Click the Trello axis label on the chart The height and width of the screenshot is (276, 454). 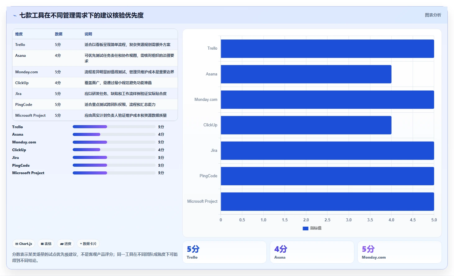[x=212, y=48]
